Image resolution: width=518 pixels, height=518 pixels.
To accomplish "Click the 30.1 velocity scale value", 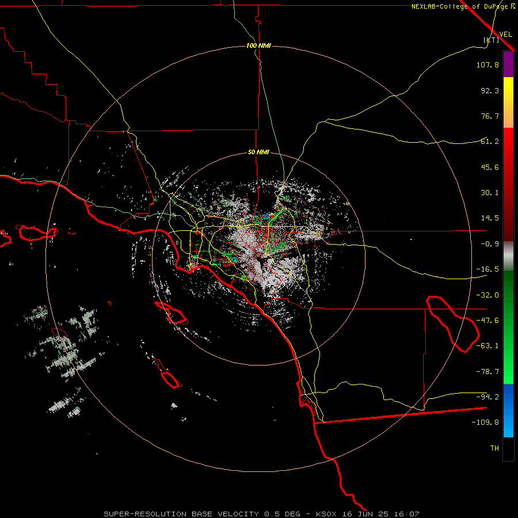I will tap(490, 193).
